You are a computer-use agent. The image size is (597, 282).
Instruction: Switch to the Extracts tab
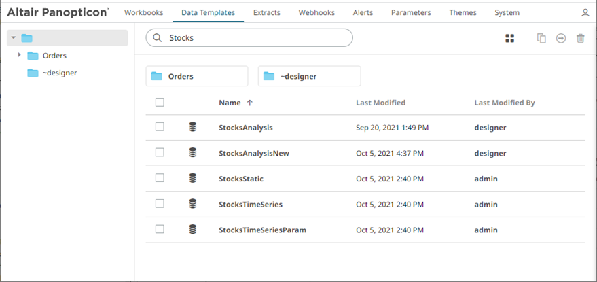tap(266, 13)
